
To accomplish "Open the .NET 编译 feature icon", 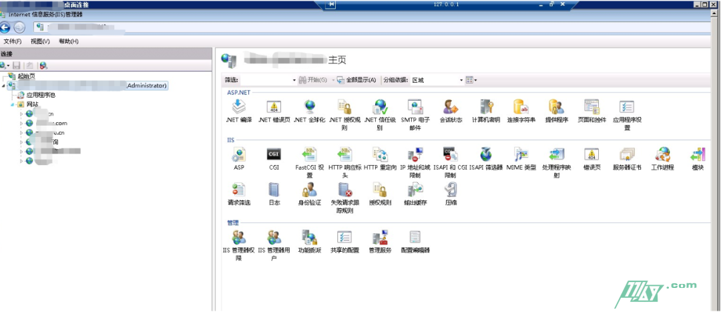I will tap(239, 108).
